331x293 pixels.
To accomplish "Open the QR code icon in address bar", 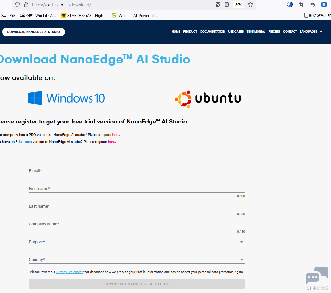I will [x=218, y=5].
